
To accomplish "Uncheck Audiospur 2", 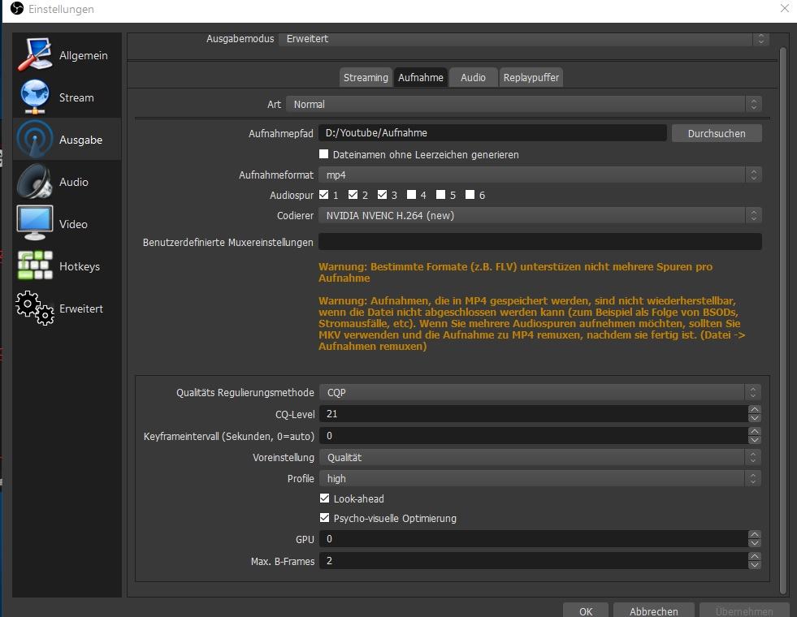I will (x=353, y=195).
